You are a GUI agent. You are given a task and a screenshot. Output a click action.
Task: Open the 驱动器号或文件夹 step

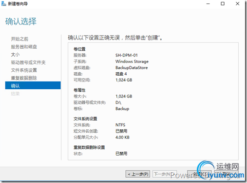click(28, 62)
